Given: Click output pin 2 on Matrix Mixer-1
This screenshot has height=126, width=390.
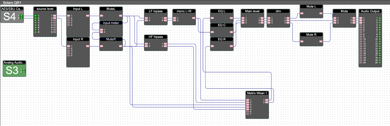Looking at the screenshot, I should pyautogui.click(x=267, y=102).
